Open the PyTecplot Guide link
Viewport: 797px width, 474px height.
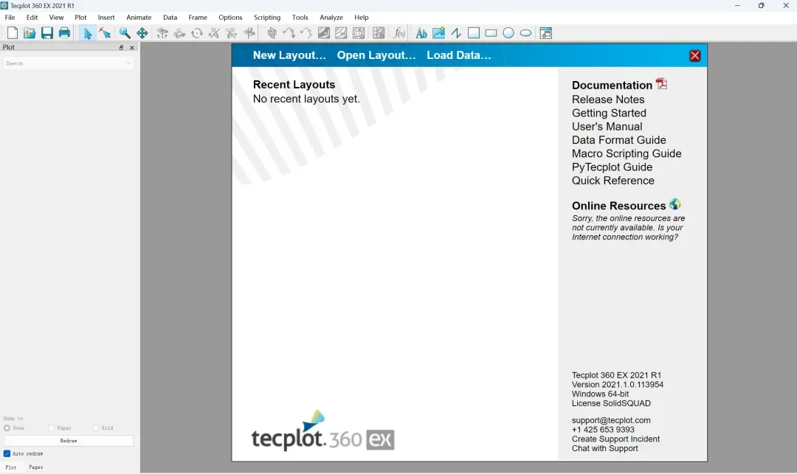pyautogui.click(x=612, y=167)
